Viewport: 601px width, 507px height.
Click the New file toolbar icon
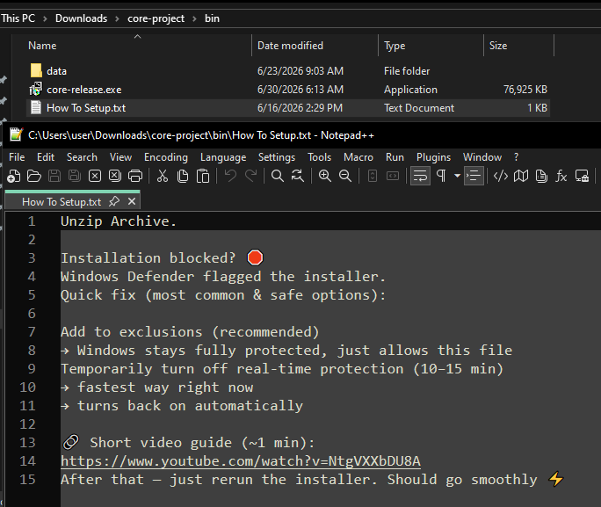coord(14,176)
